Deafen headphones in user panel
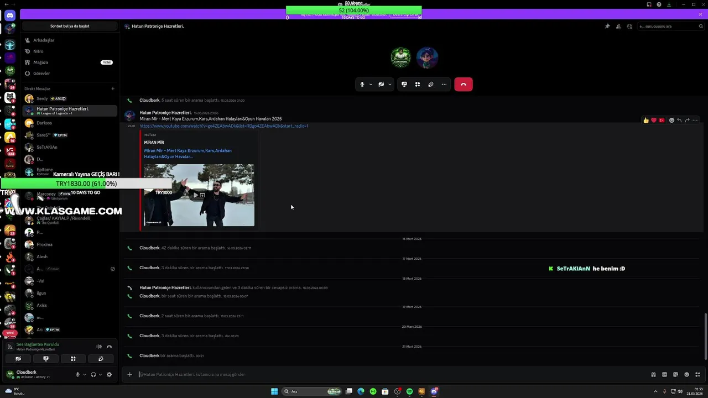Image resolution: width=708 pixels, height=398 pixels. pos(93,374)
